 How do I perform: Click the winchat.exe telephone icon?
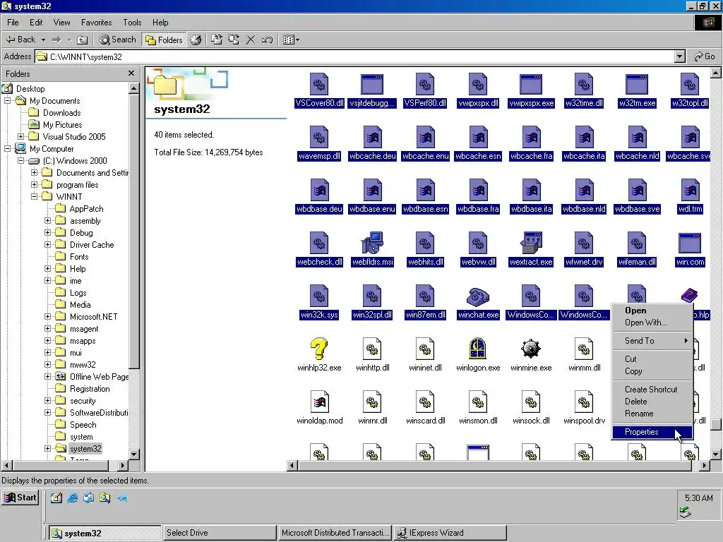pos(478,296)
